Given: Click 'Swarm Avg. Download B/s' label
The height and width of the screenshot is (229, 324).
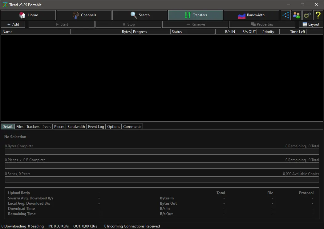Looking at the screenshot, I should (30, 198).
